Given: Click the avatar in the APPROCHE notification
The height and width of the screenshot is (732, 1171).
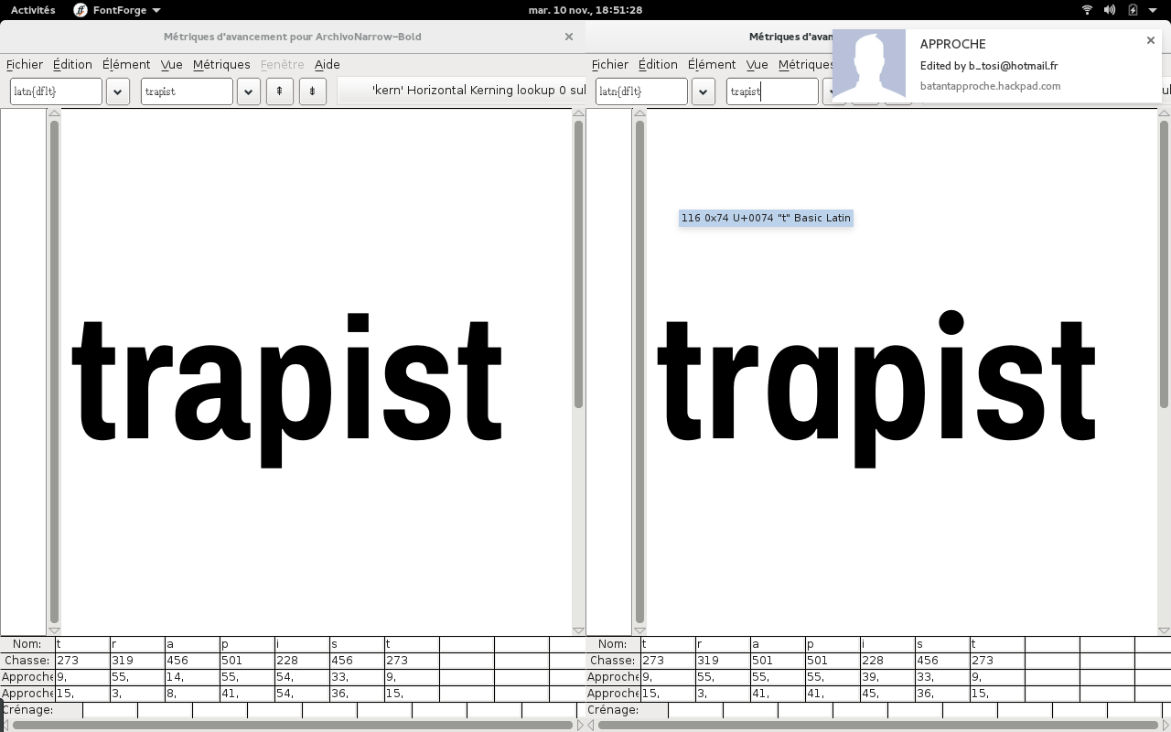Looking at the screenshot, I should 869,65.
